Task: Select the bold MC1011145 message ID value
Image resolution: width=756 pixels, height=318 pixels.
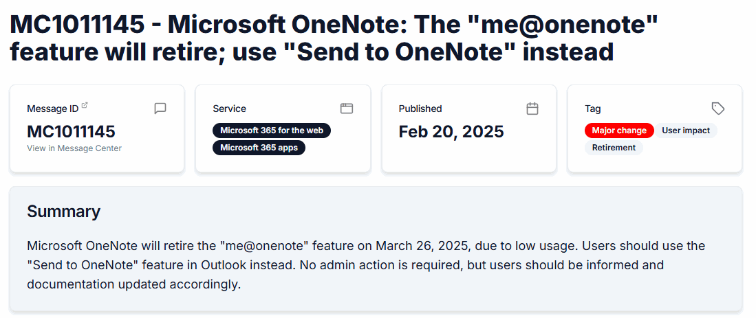Action: coord(71,132)
